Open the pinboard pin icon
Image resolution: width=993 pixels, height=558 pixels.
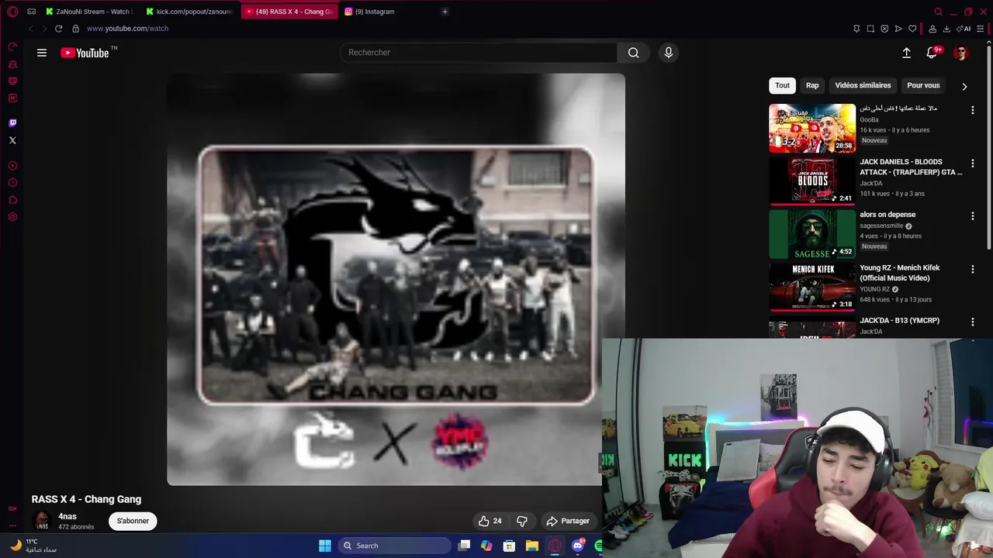(856, 29)
